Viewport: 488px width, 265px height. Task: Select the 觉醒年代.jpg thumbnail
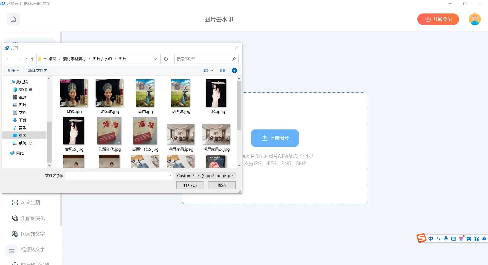coord(110,131)
